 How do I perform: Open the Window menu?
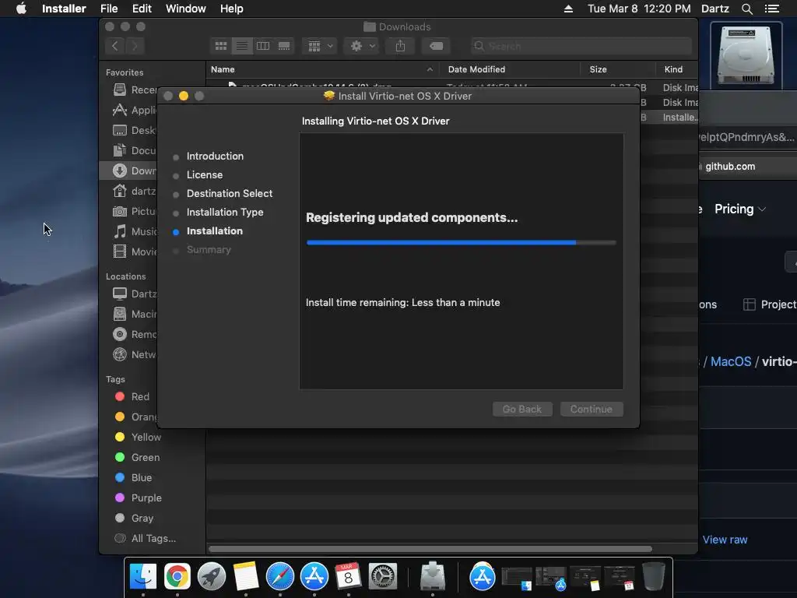(x=185, y=9)
